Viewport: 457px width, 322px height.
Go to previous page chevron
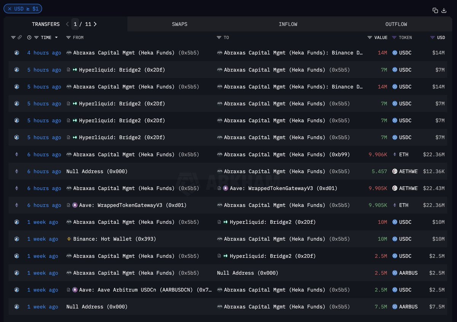point(67,24)
